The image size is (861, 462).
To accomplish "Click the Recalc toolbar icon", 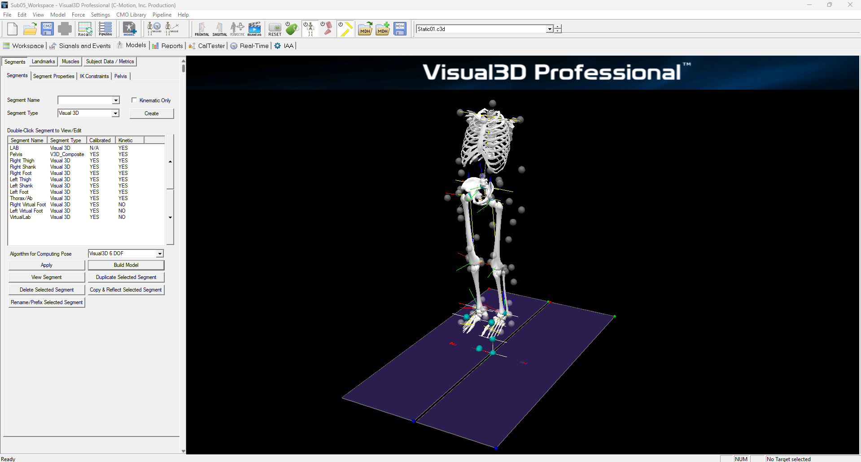I will (85, 29).
